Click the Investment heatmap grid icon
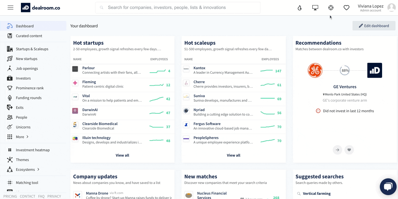Screen dimensions: 398x199 10,150
